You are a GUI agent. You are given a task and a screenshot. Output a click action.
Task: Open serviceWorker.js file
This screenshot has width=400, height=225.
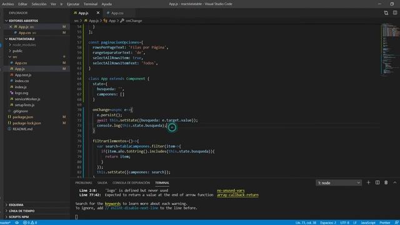tap(27, 99)
